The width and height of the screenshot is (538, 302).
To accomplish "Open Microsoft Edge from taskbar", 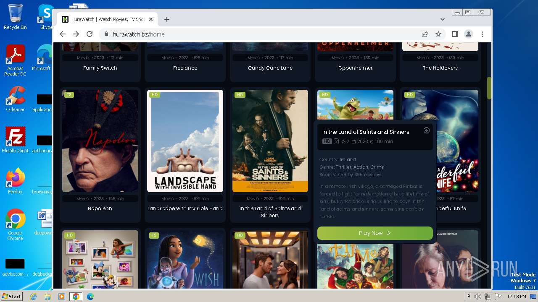I will click(x=90, y=297).
